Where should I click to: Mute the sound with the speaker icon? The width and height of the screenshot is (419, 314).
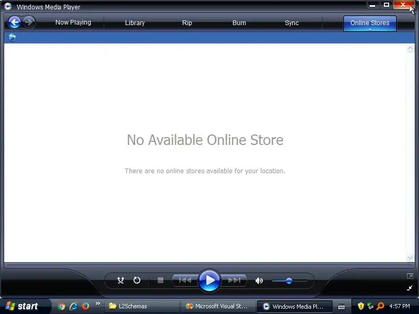(259, 281)
